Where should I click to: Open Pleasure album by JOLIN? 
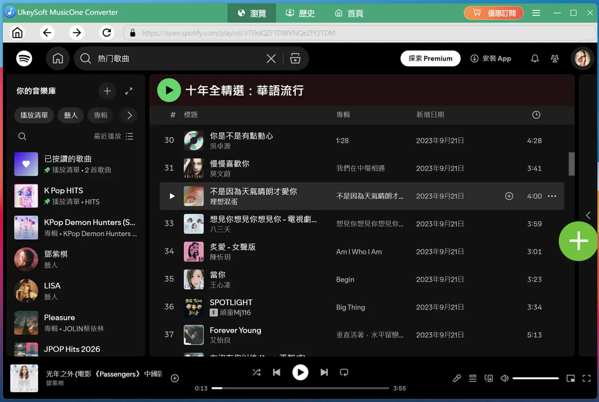pyautogui.click(x=76, y=323)
